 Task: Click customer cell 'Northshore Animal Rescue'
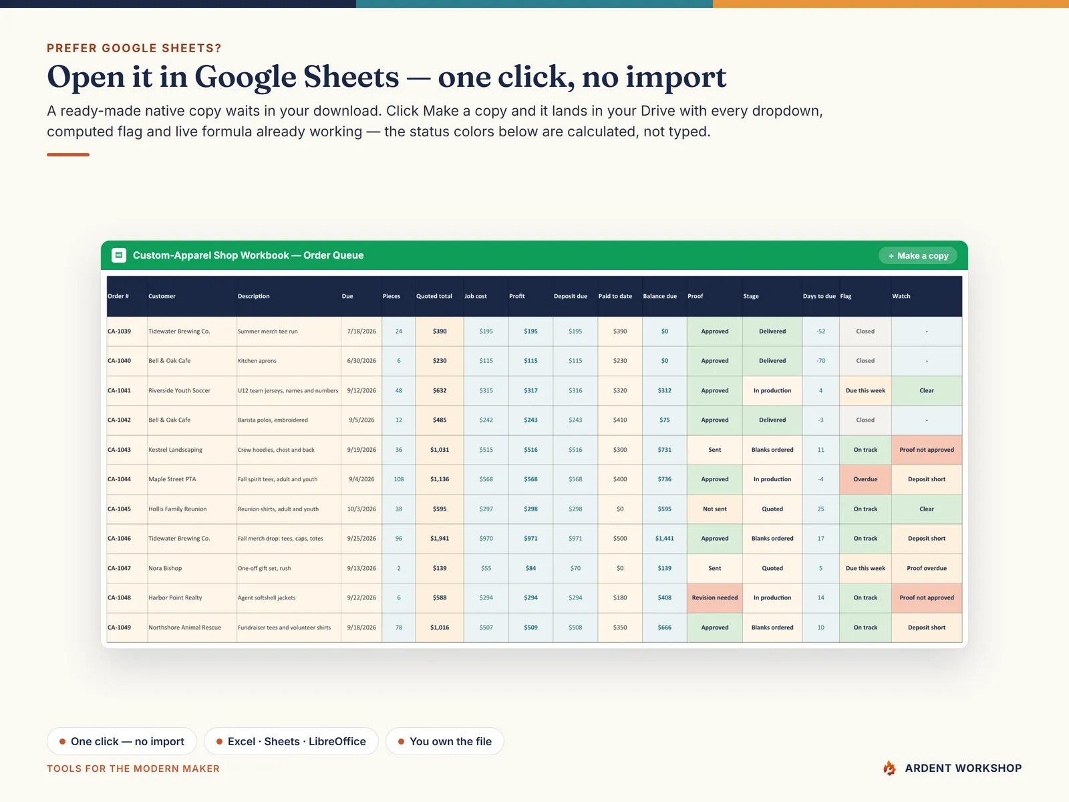tap(192, 628)
